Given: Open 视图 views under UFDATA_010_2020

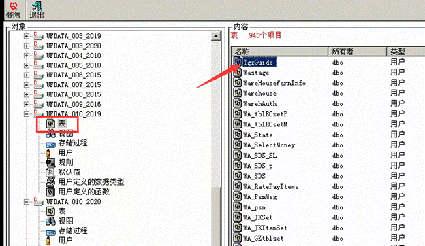Looking at the screenshot, I should 65,221.
